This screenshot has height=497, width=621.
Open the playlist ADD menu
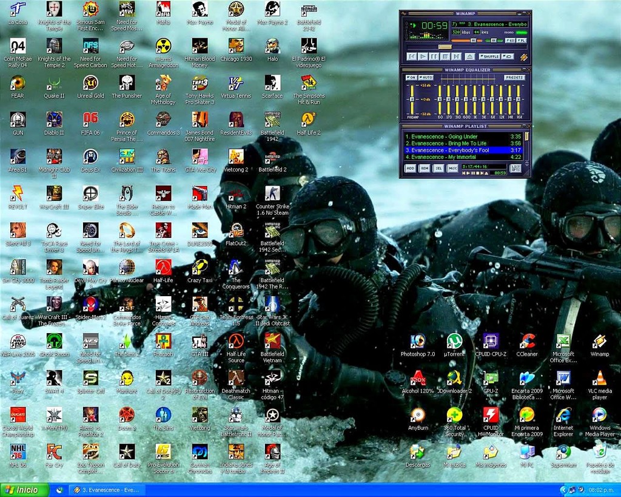pyautogui.click(x=411, y=168)
